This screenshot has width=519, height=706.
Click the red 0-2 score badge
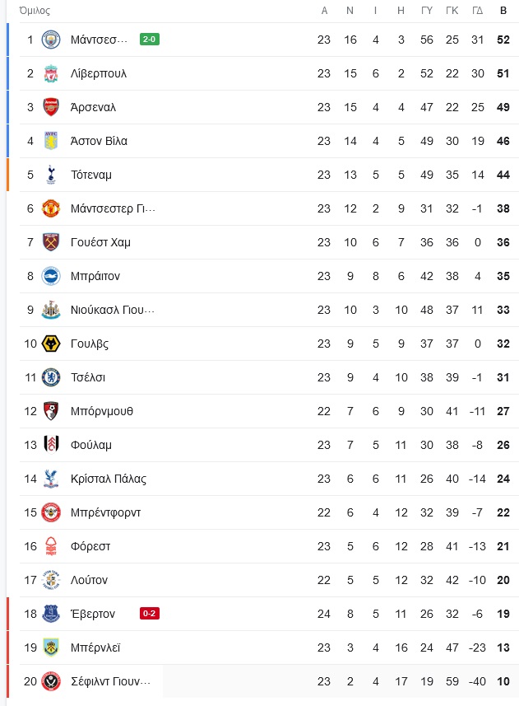[x=149, y=614]
